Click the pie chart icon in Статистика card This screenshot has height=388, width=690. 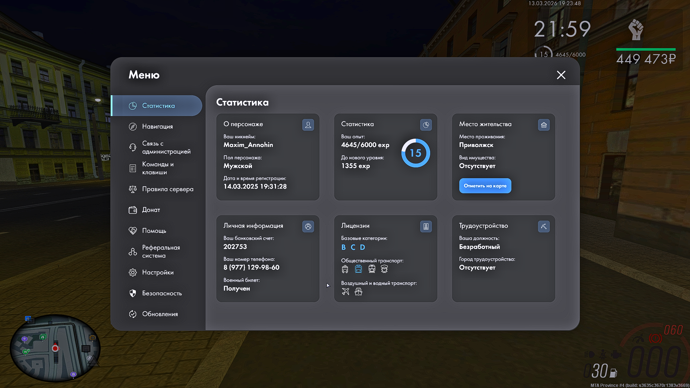[426, 125]
